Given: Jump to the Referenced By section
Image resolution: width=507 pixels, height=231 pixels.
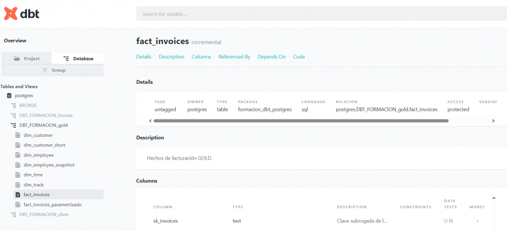Looking at the screenshot, I should pyautogui.click(x=234, y=57).
